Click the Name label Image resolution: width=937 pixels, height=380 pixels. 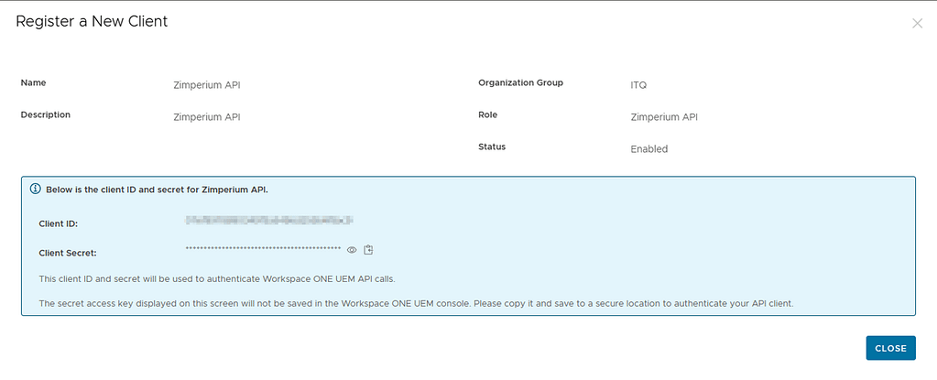pyautogui.click(x=34, y=83)
